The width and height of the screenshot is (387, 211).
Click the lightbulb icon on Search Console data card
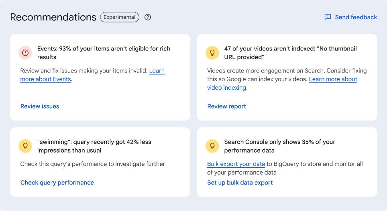pyautogui.click(x=212, y=146)
